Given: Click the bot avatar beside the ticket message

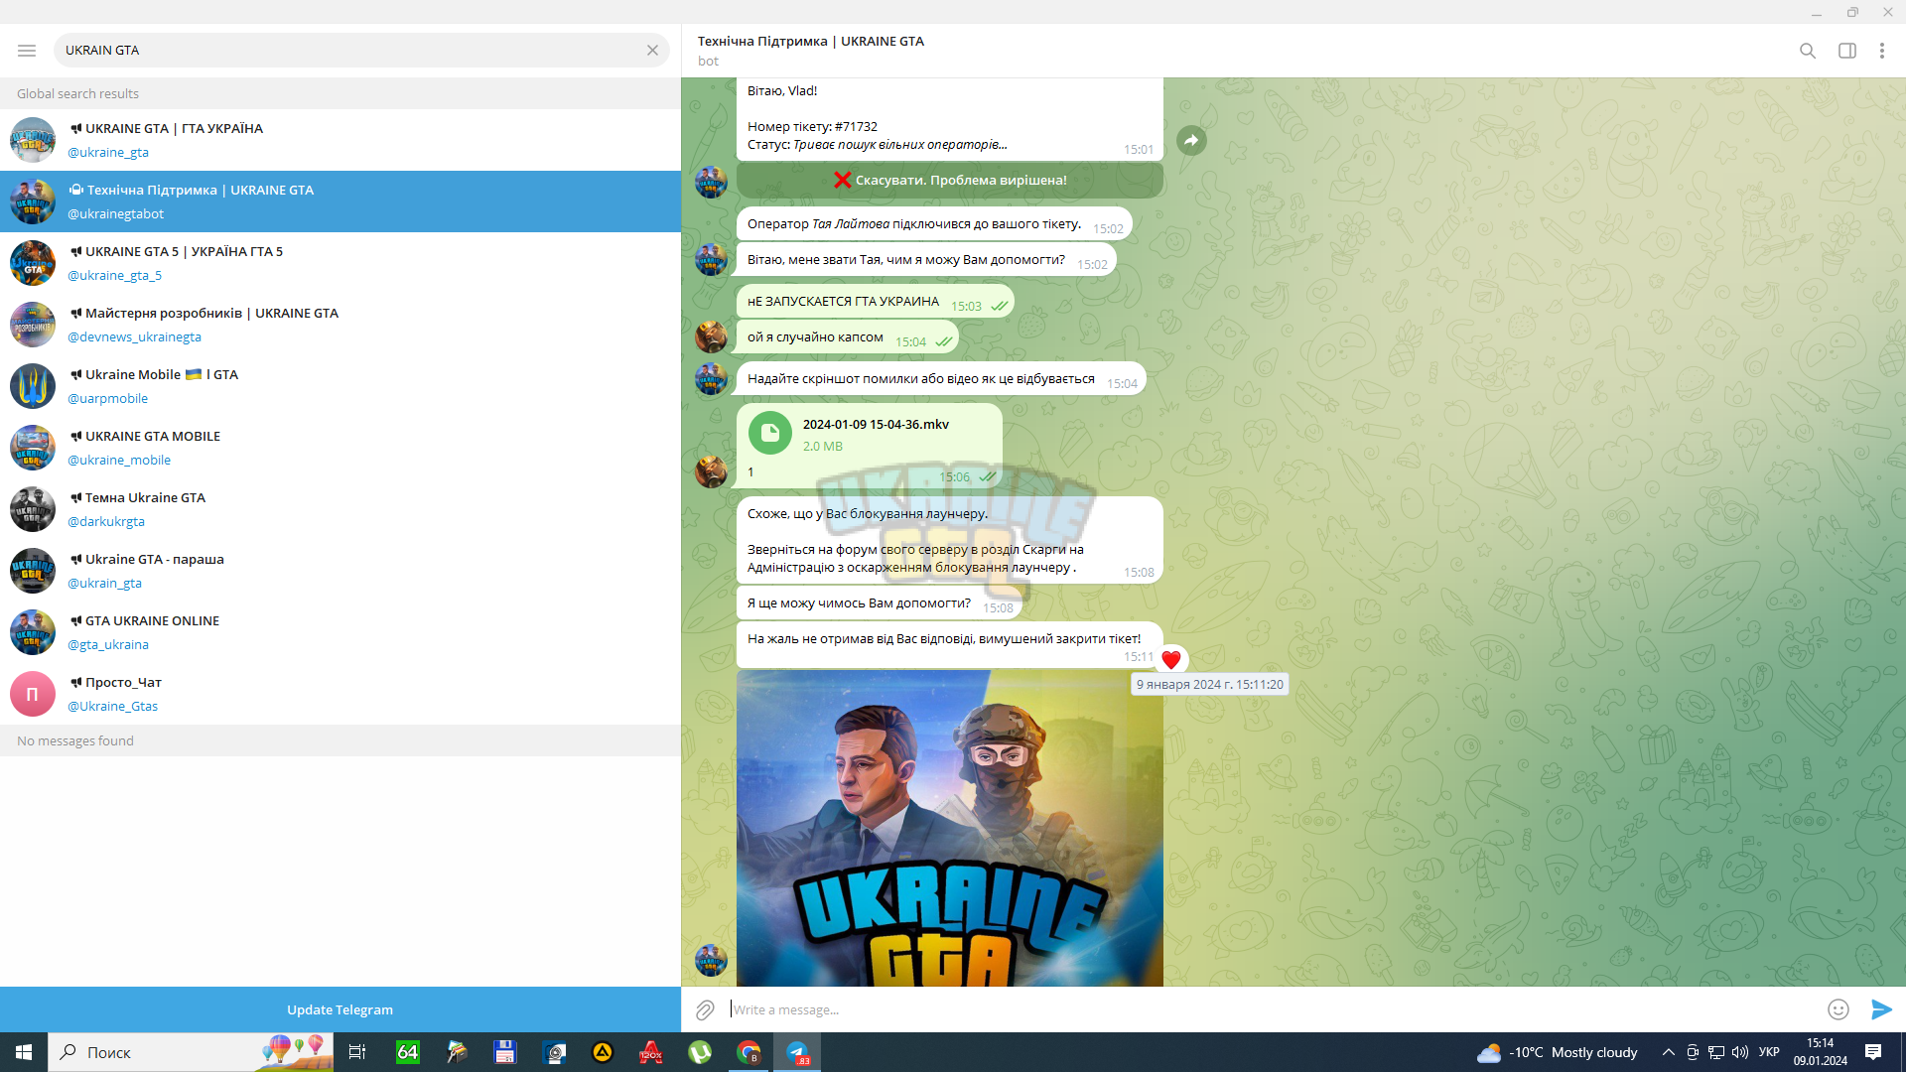Looking at the screenshot, I should (x=711, y=183).
